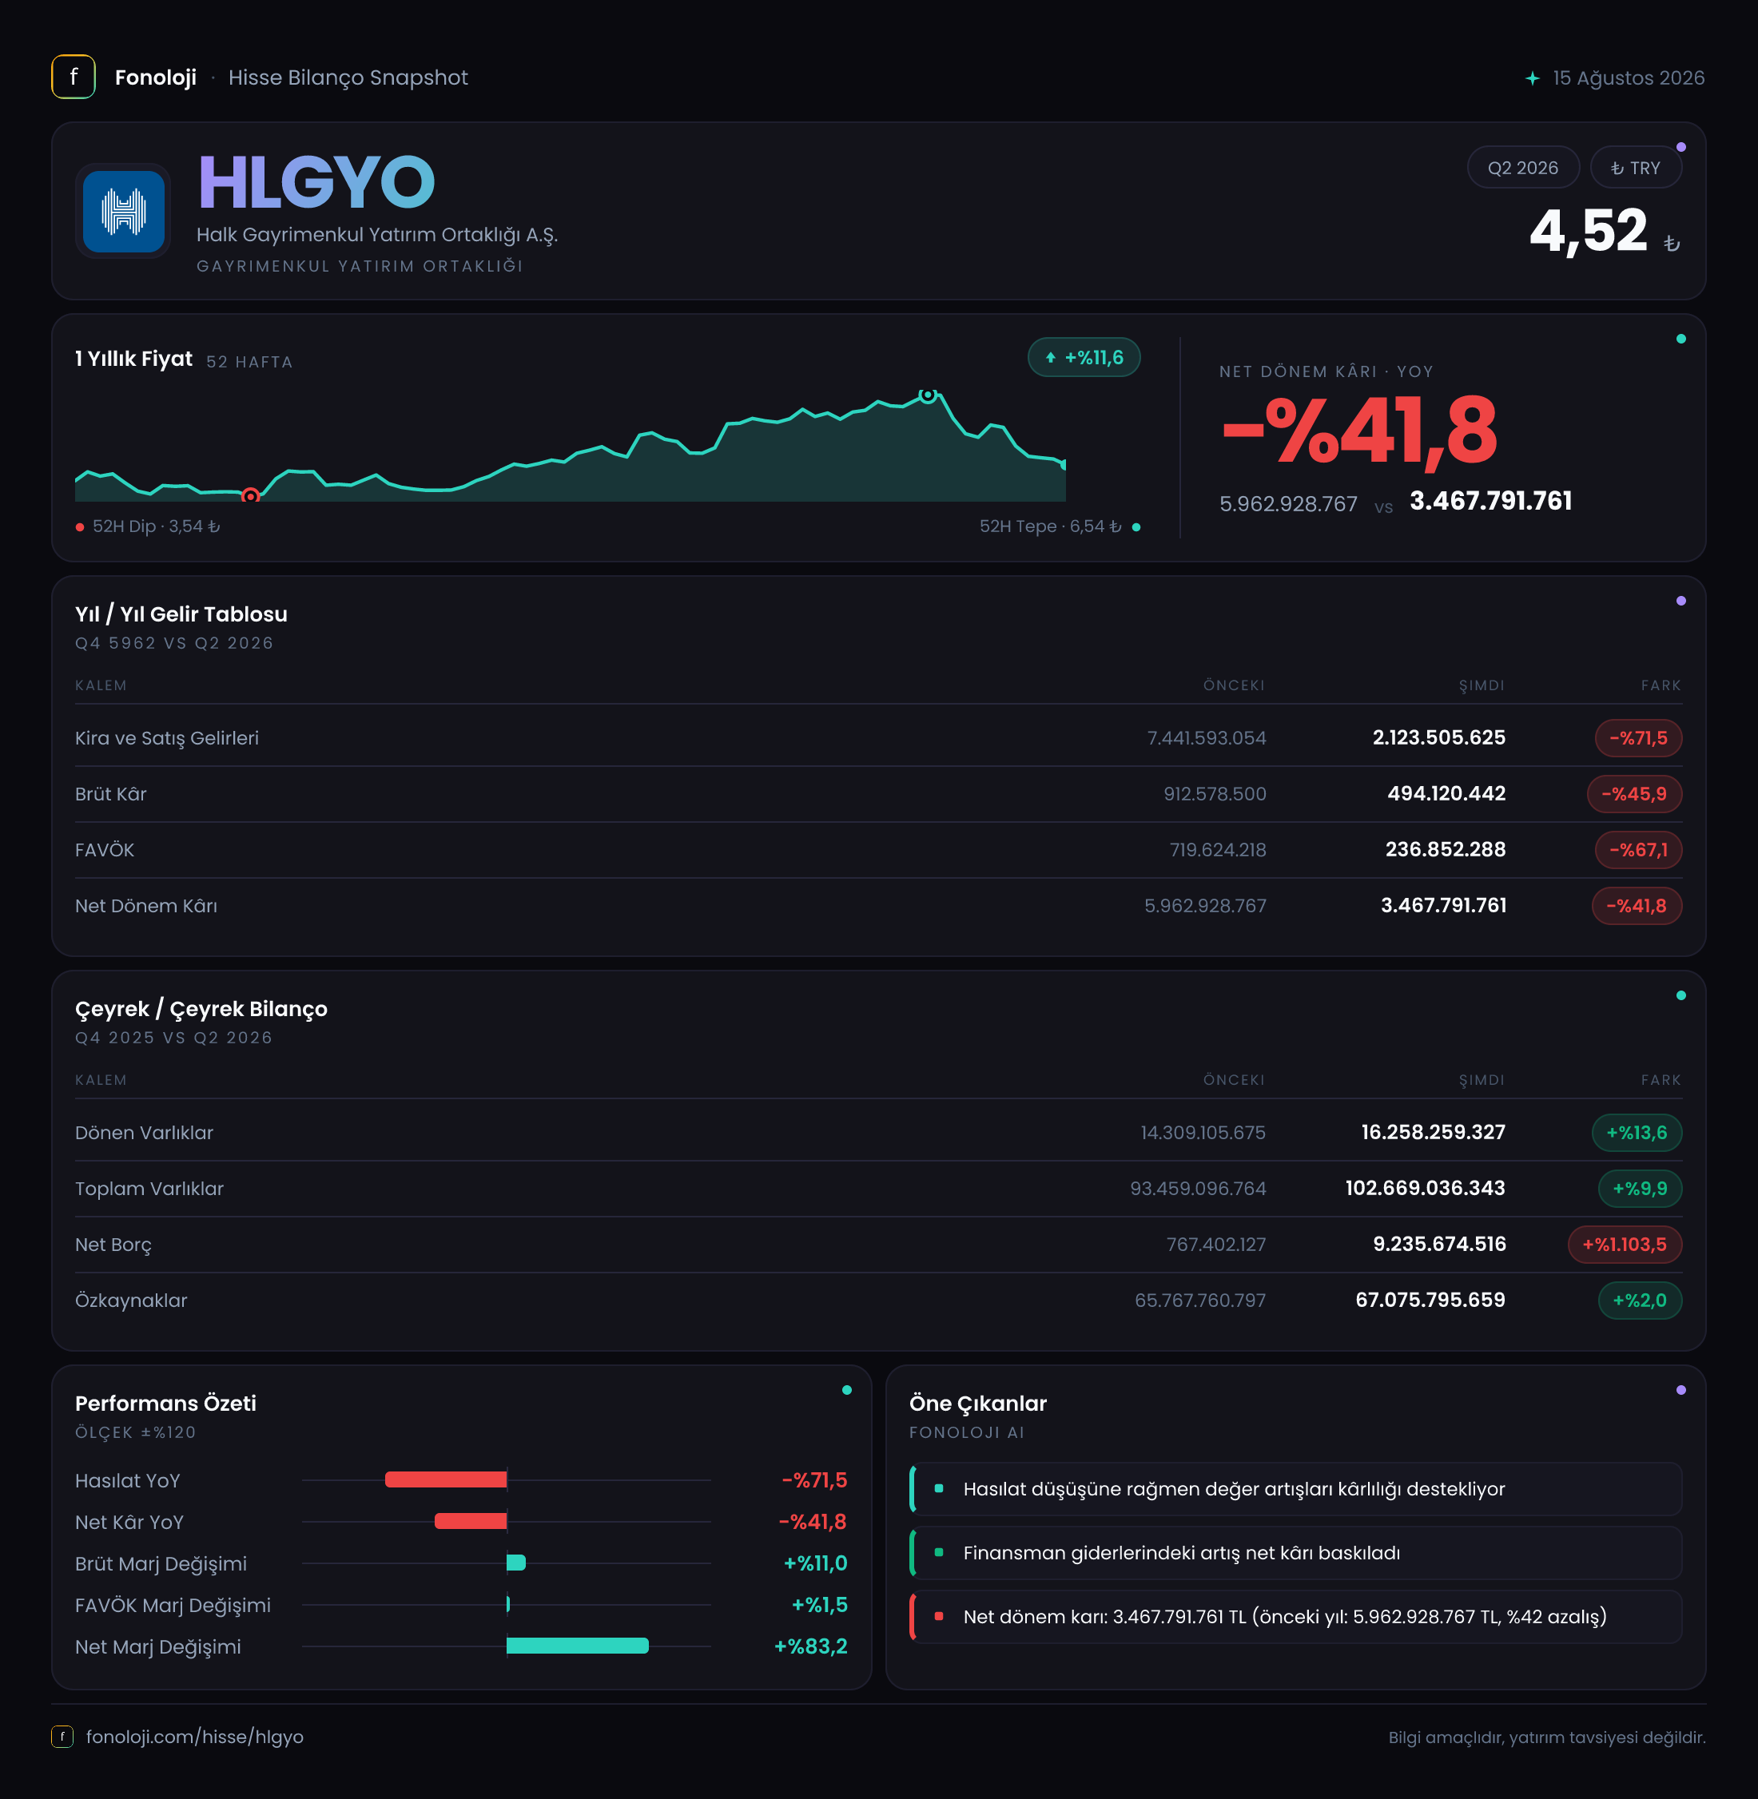Click the +%11,6 price change badge
The image size is (1758, 1799).
click(x=1083, y=357)
